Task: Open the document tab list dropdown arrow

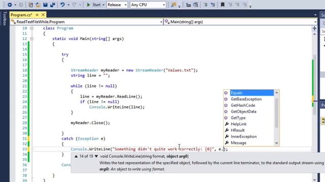Action: [315, 15]
